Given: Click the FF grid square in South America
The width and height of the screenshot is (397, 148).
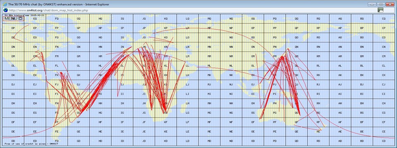Looking at the screenshot, I should pos(57,122).
